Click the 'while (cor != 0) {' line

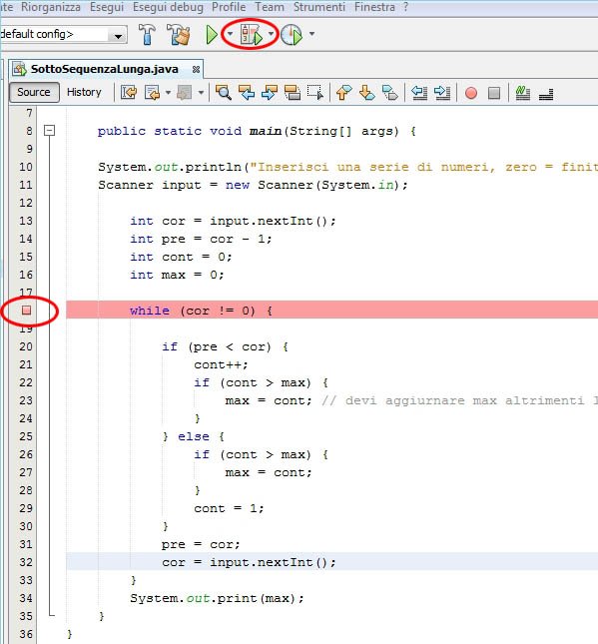tap(201, 311)
